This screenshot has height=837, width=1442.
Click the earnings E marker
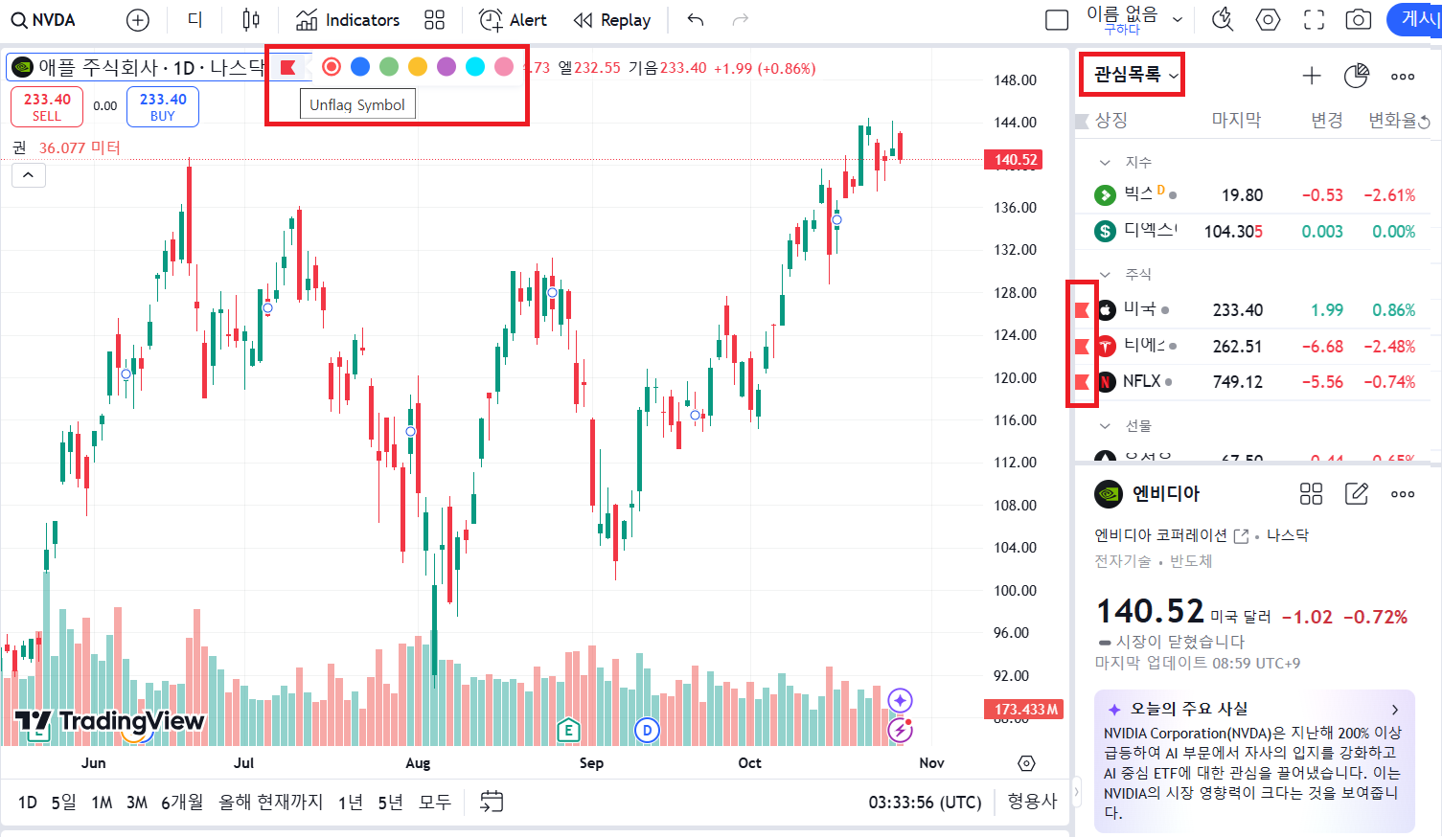[x=568, y=731]
